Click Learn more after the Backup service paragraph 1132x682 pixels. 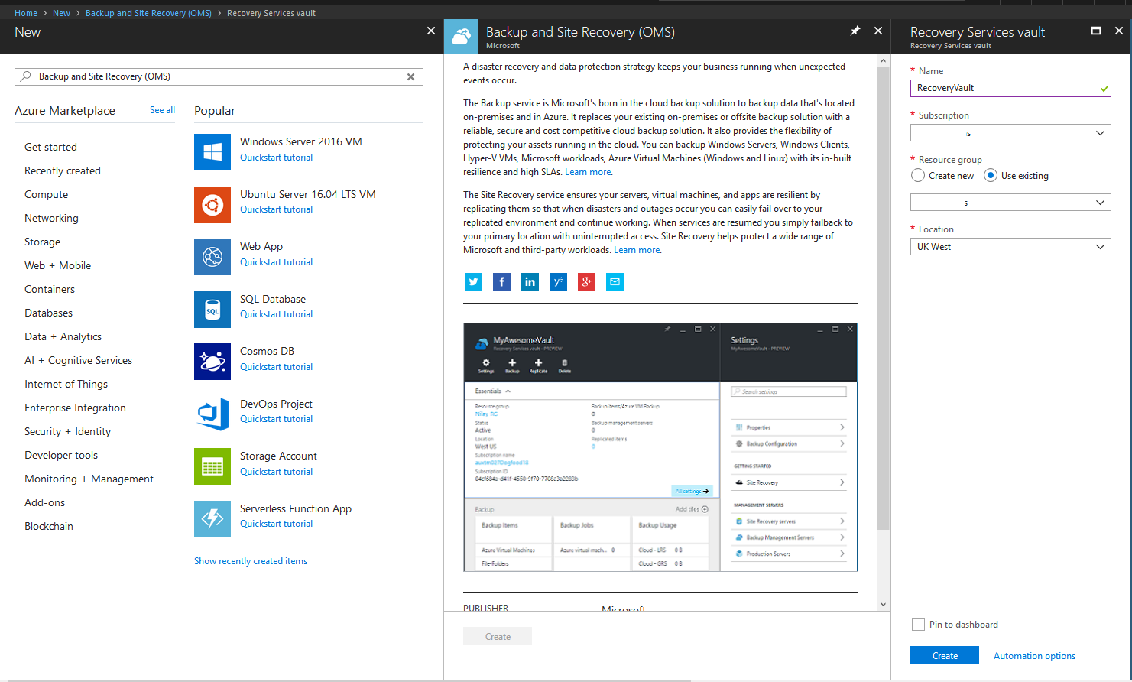(588, 172)
